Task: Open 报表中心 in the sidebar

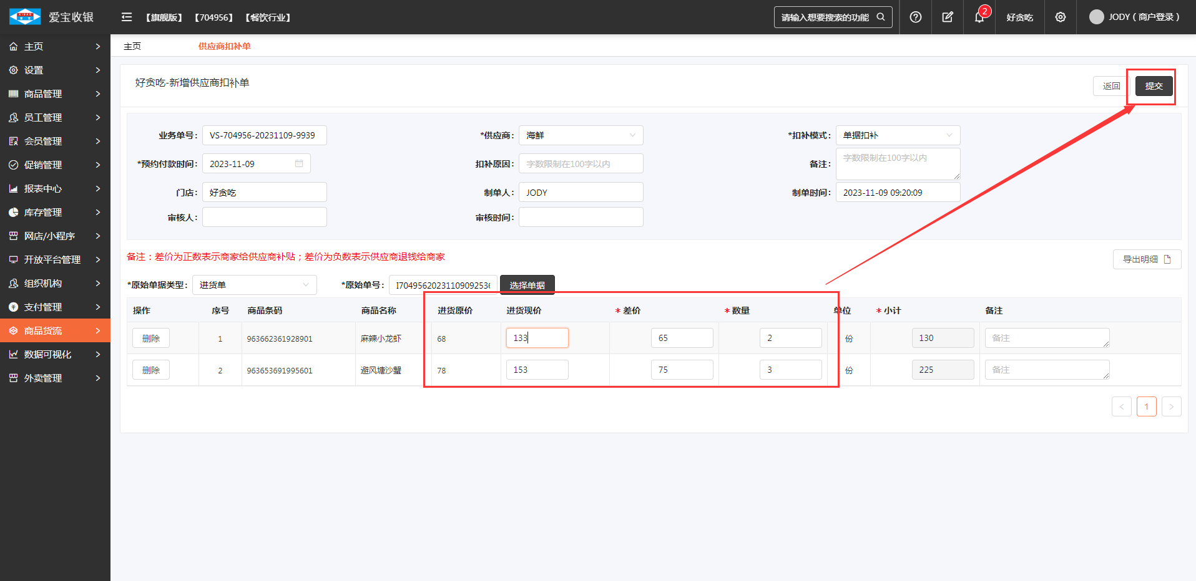Action: [55, 188]
